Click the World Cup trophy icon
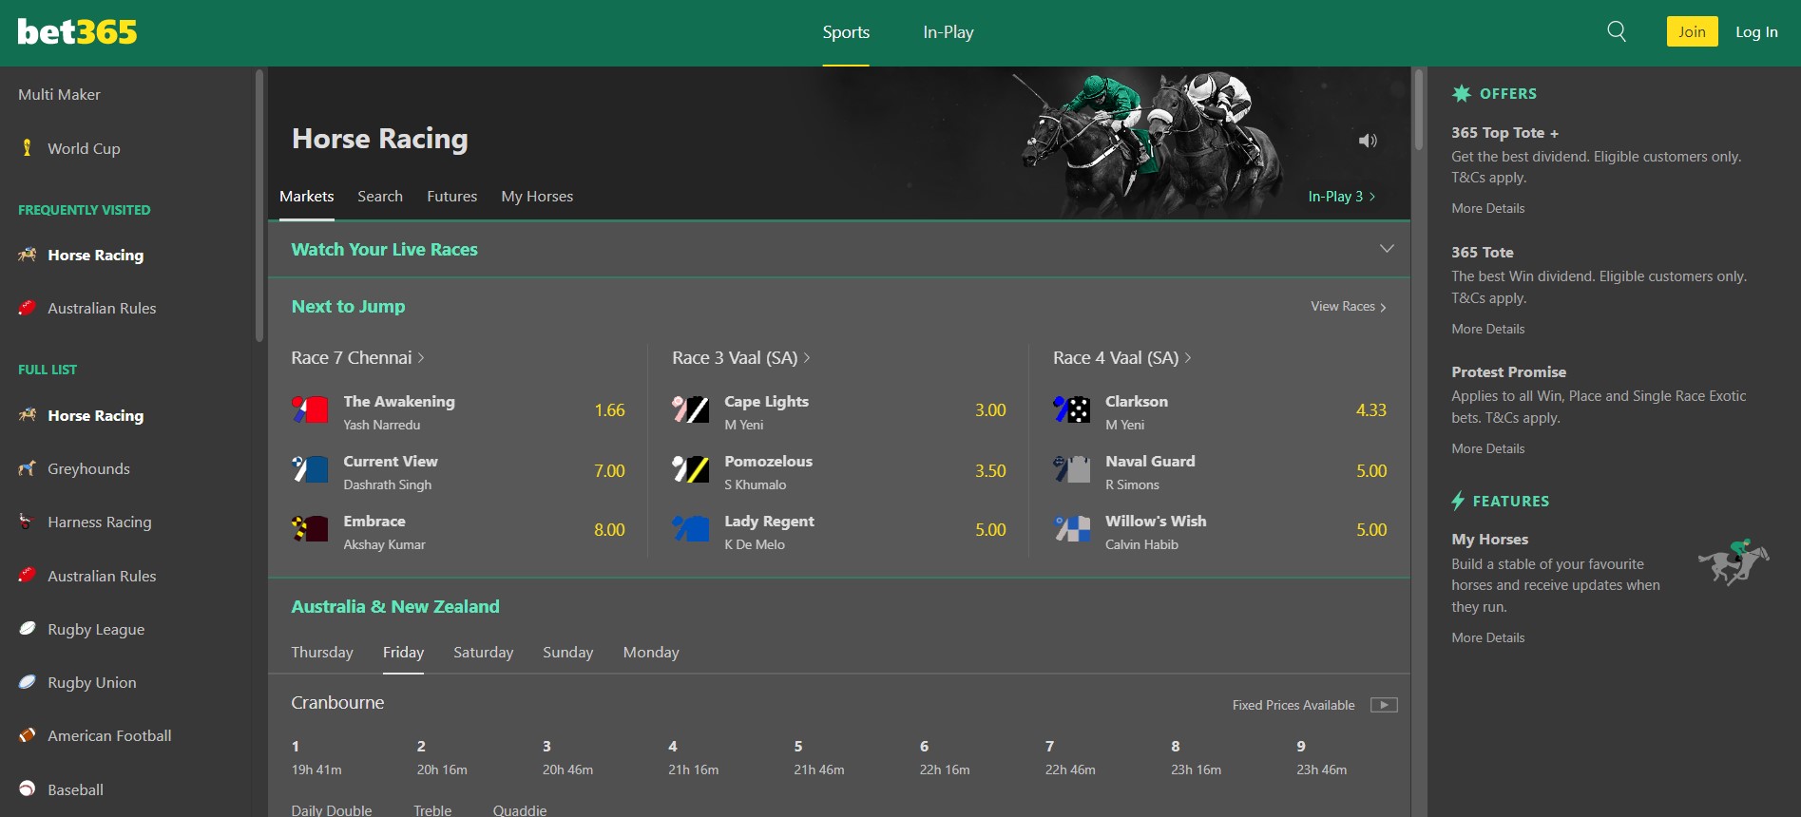Image resolution: width=1801 pixels, height=817 pixels. [28, 148]
